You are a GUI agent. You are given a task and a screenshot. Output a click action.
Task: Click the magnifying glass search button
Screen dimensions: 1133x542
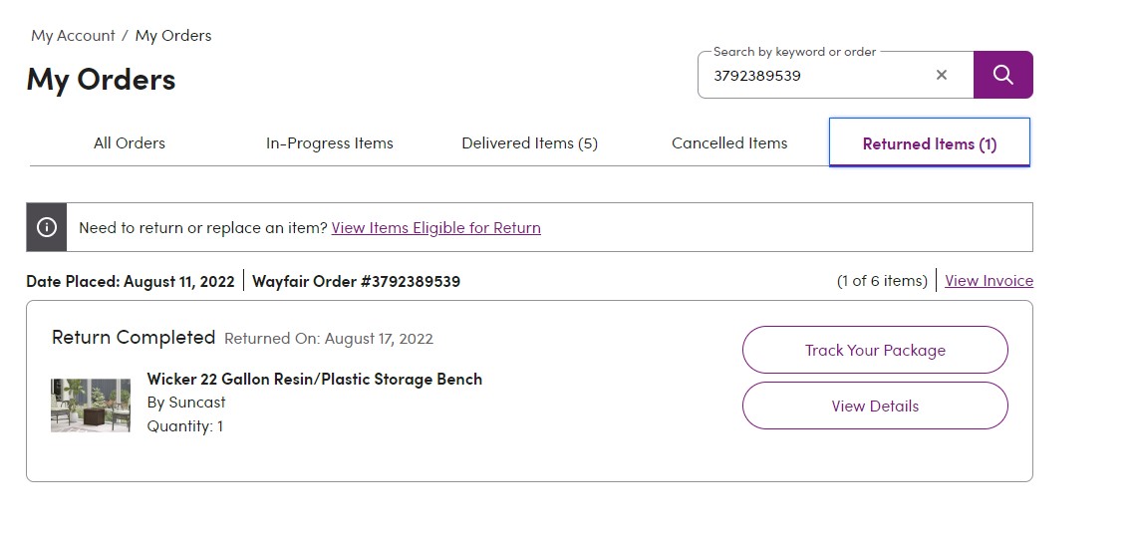coord(1002,75)
